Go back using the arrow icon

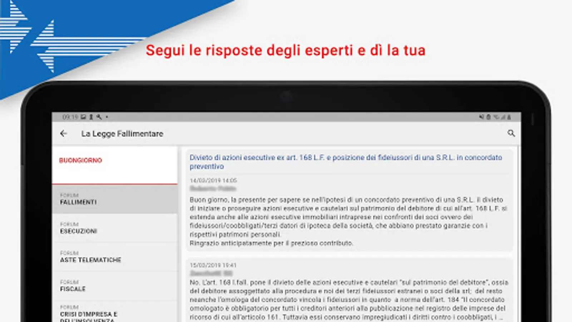click(x=64, y=133)
